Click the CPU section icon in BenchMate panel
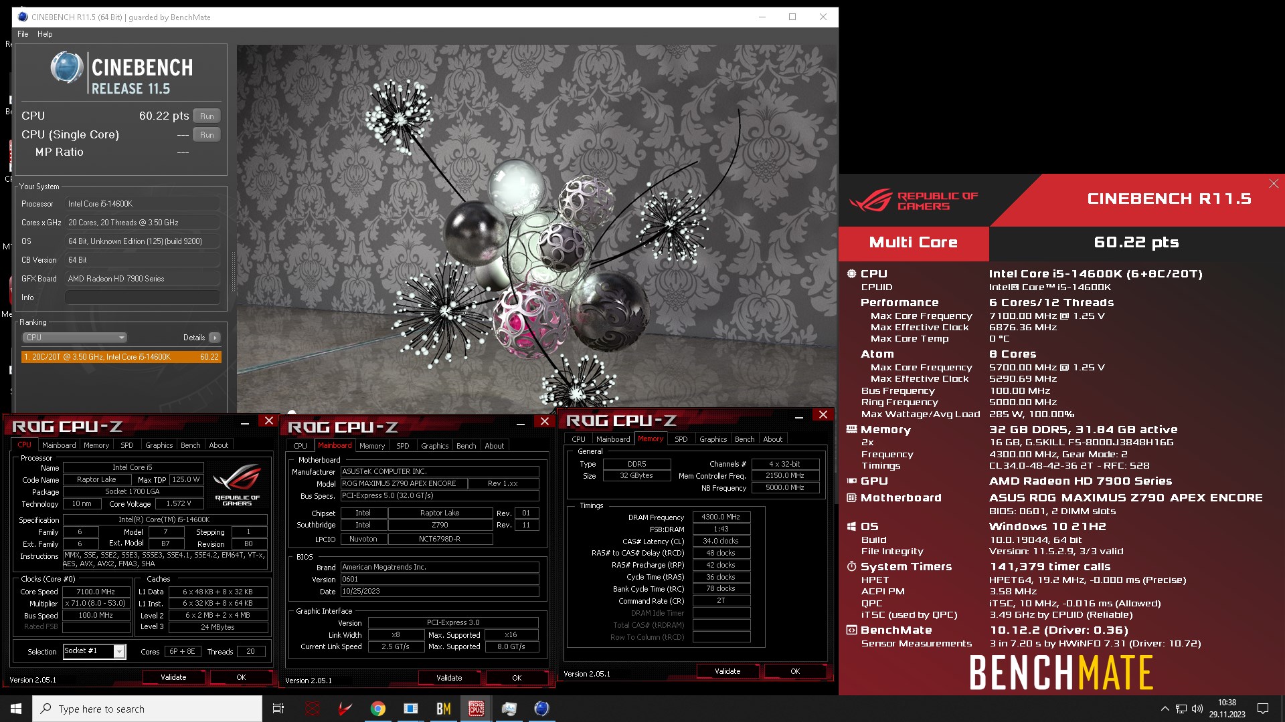This screenshot has height=722, width=1285. [x=851, y=273]
